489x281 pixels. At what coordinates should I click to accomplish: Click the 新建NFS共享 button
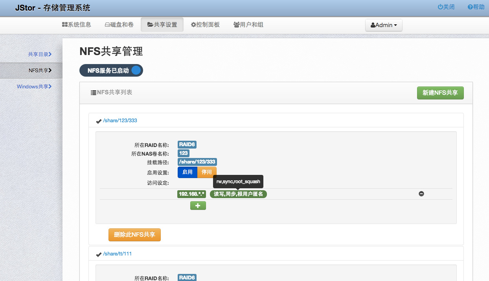pyautogui.click(x=440, y=93)
